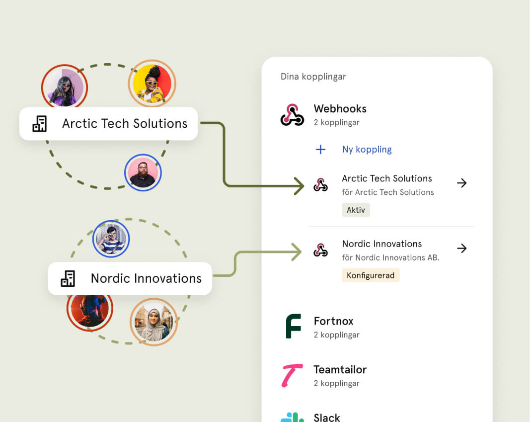This screenshot has height=422, width=530.
Task: Open Arctic Tech Solutions connection arrow
Action: (x=462, y=183)
